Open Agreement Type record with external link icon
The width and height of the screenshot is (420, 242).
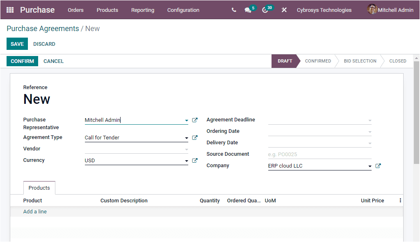point(194,137)
